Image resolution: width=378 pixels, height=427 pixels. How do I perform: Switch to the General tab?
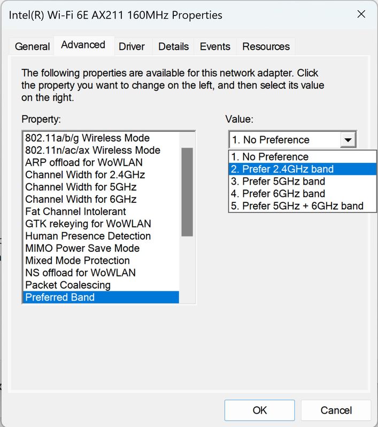32,46
